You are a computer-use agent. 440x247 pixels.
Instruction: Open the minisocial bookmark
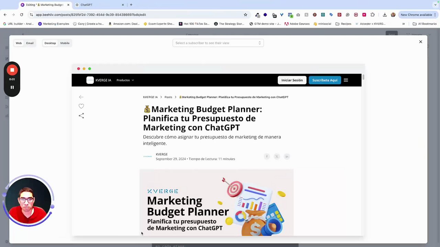pyautogui.click(x=322, y=24)
